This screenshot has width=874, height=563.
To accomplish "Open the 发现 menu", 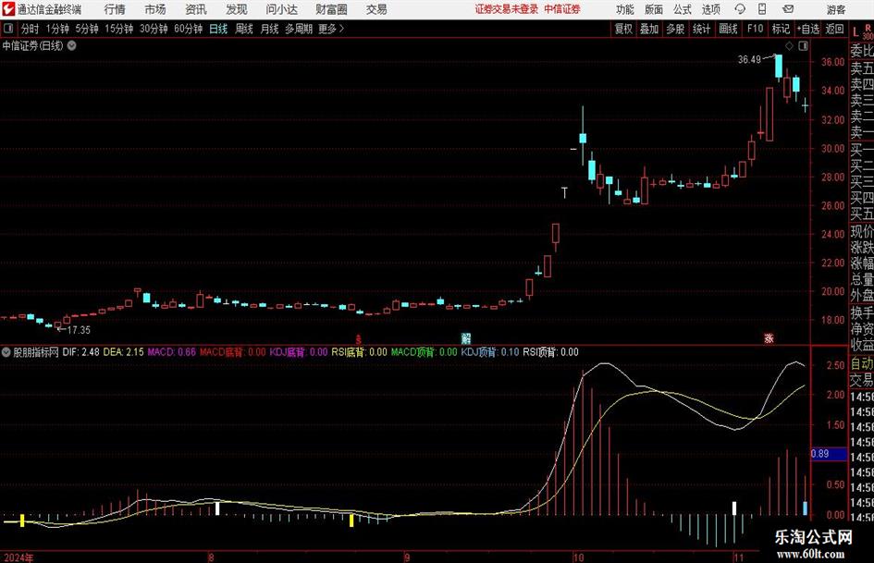I will [x=237, y=9].
